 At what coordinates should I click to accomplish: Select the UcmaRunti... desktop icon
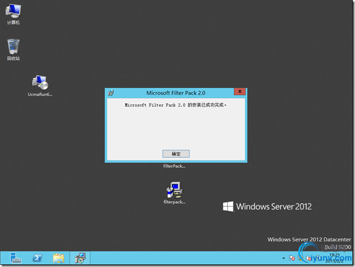pyautogui.click(x=40, y=86)
